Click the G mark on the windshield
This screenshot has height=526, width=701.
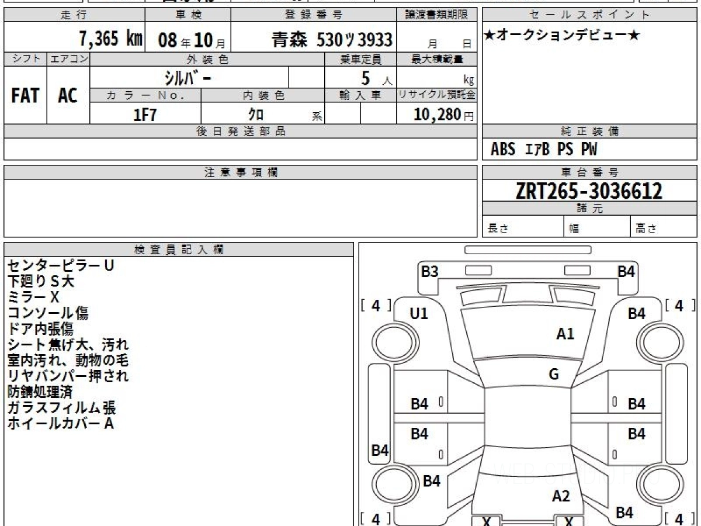(554, 375)
